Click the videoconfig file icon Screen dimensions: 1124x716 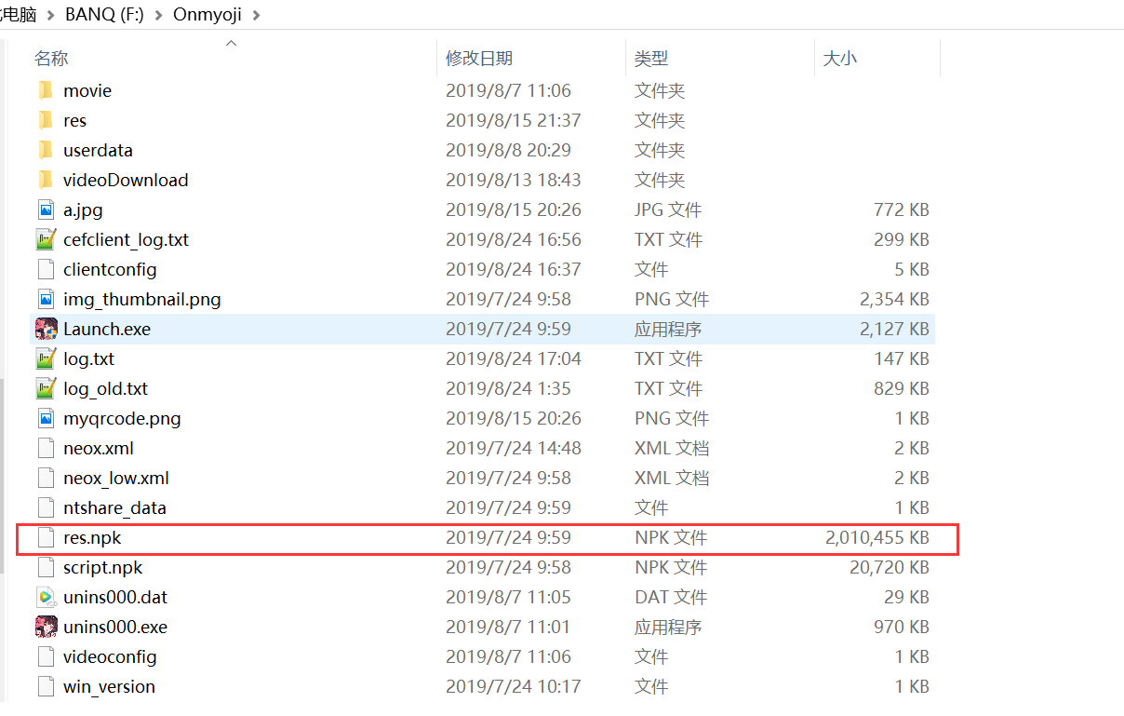46,656
